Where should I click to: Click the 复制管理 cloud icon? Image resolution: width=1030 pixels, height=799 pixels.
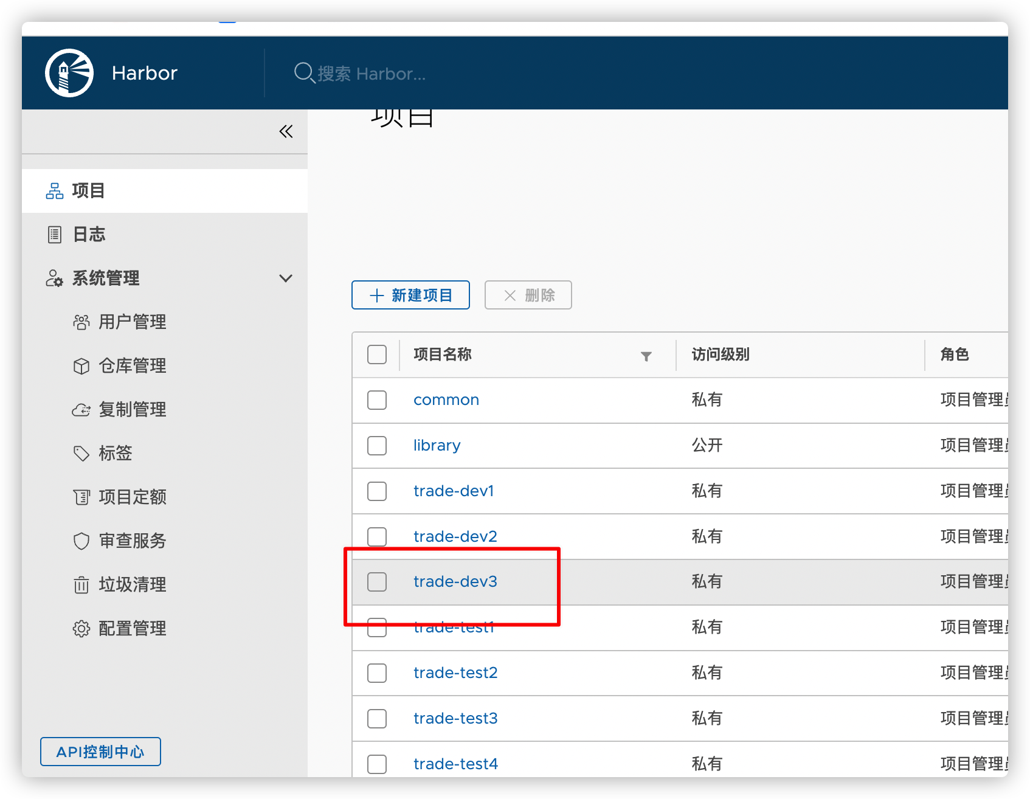pos(81,410)
